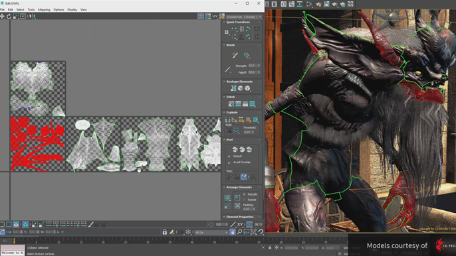
Task: Select the Paint Move brush
Action: [235, 55]
